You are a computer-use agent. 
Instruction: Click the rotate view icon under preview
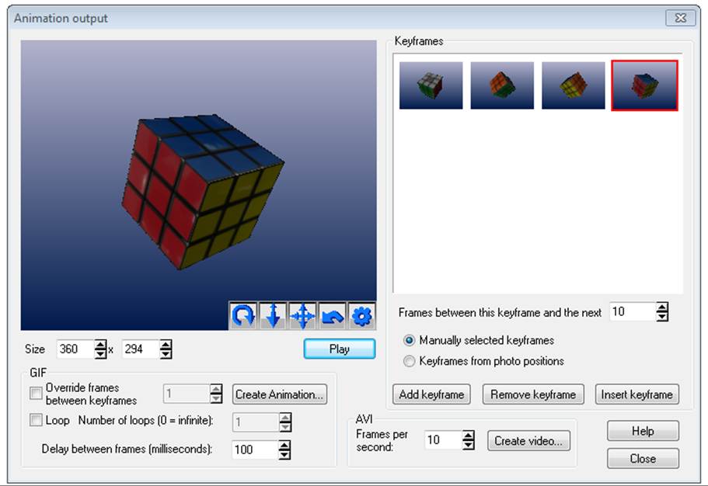coord(243,316)
